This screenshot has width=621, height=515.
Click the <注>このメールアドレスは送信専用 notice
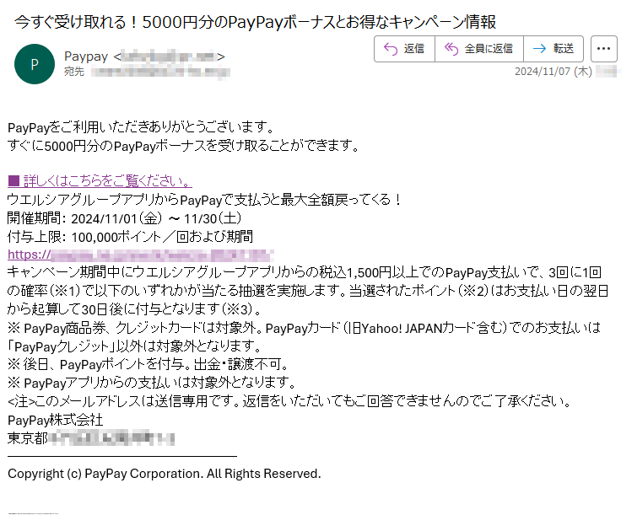(289, 401)
